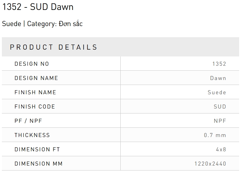Click the "1352 - SUD Dawn" product title

pyautogui.click(x=38, y=7)
